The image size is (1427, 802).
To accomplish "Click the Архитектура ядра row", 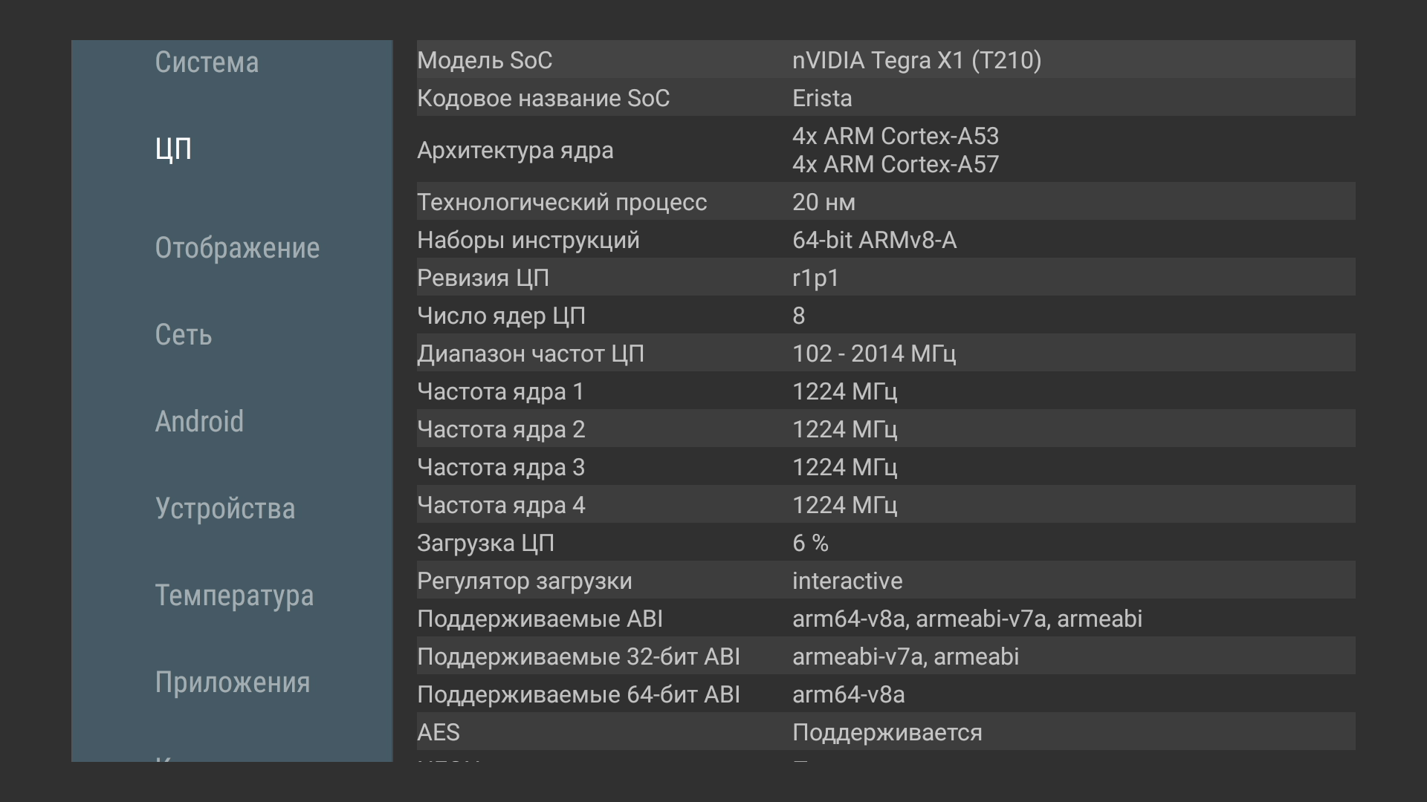I will click(884, 150).
